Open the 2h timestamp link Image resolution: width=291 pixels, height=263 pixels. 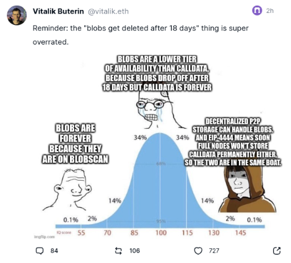tap(270, 11)
